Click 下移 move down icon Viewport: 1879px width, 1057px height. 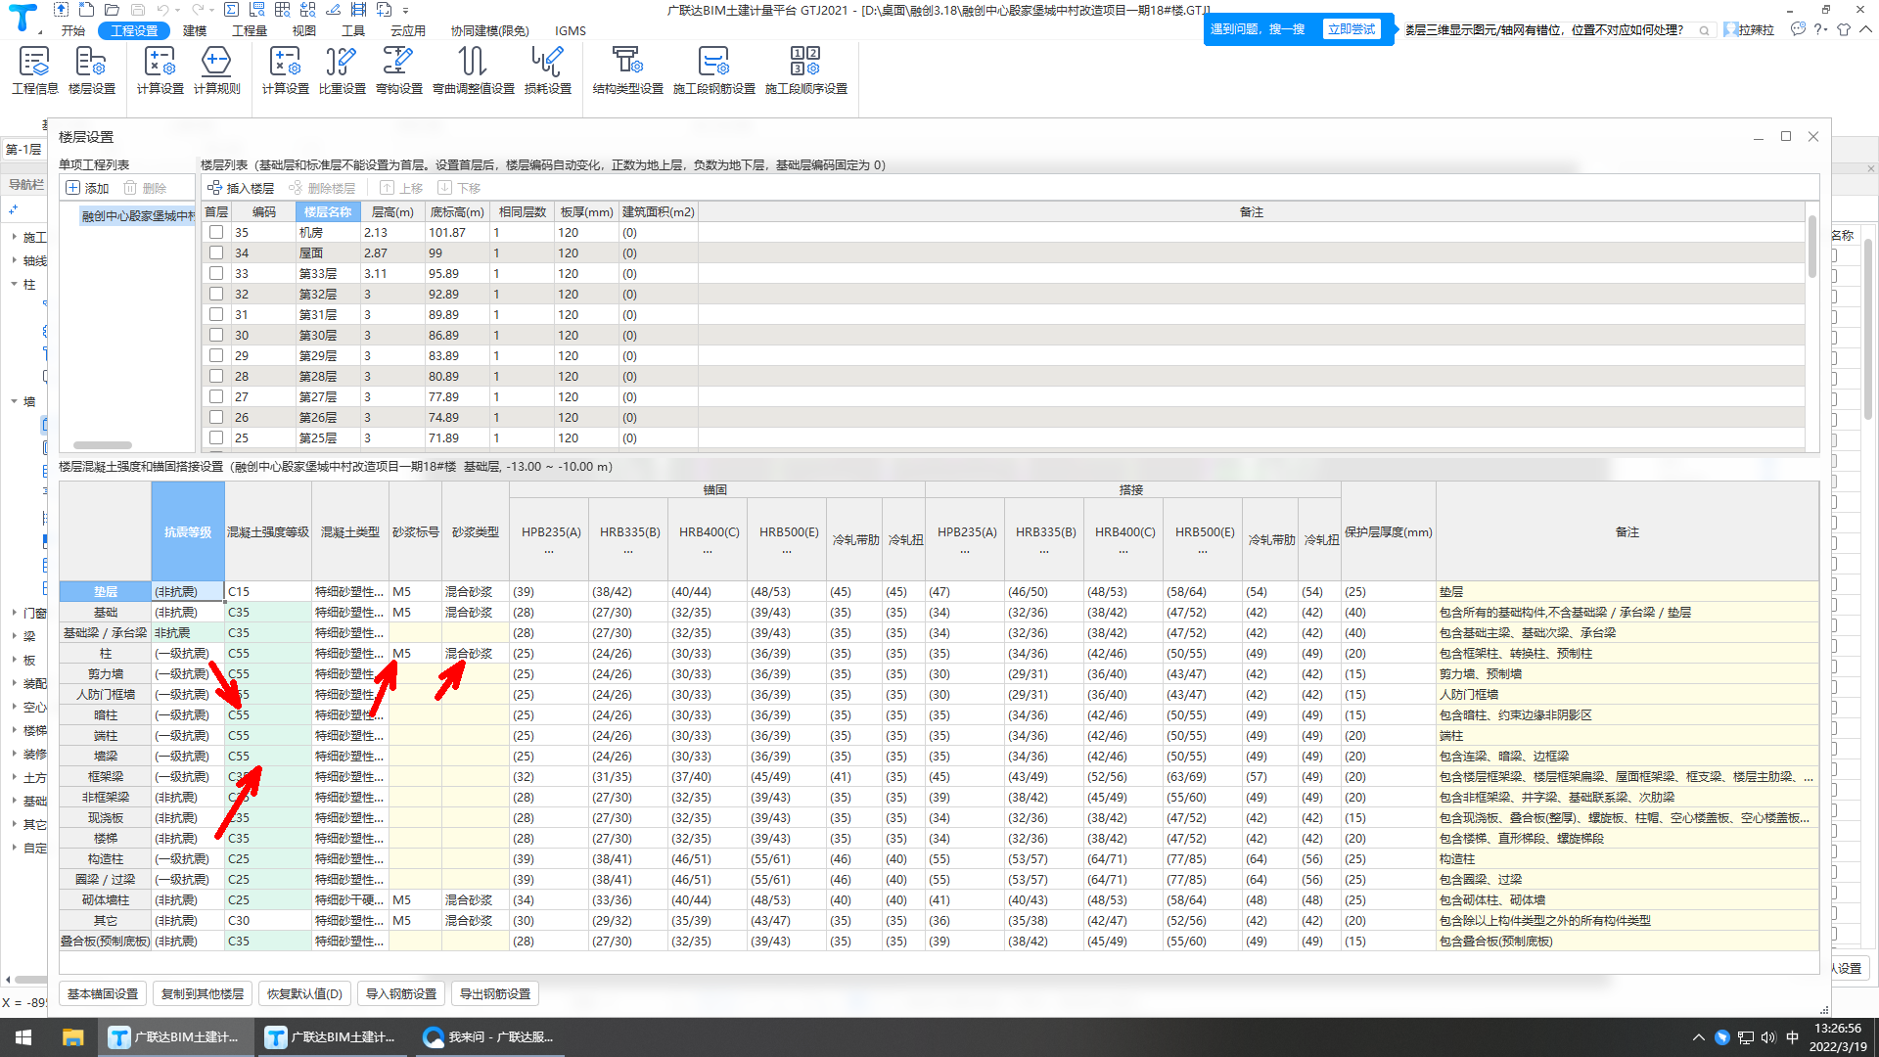tap(459, 188)
